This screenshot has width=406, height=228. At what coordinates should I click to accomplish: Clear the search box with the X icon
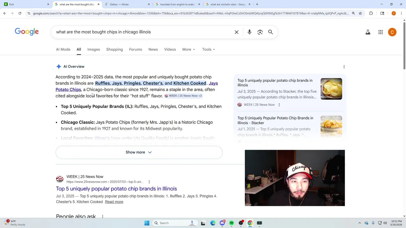click(237, 32)
